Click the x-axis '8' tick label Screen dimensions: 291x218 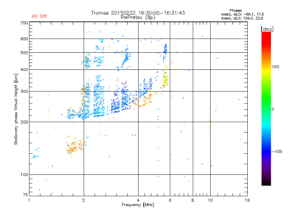193,200
